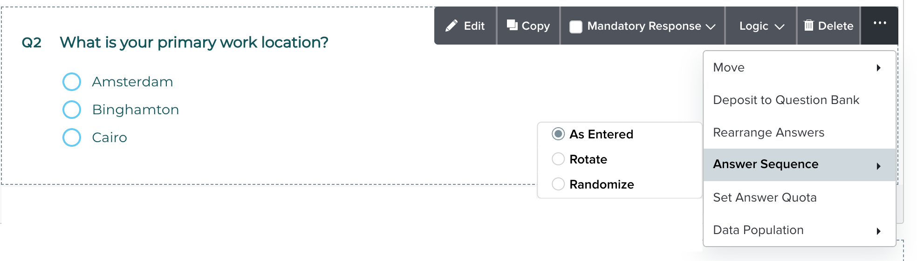The image size is (917, 261).
Task: Expand the Data Population submenu
Action: 878,231
